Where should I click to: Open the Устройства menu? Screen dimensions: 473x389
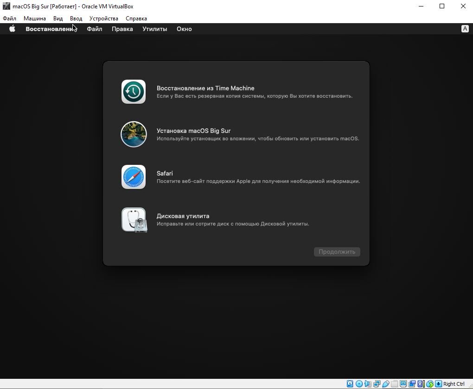tap(104, 19)
